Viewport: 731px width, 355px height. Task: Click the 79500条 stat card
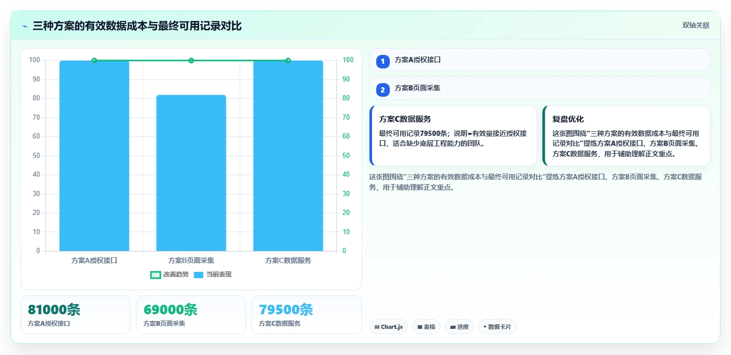point(307,315)
